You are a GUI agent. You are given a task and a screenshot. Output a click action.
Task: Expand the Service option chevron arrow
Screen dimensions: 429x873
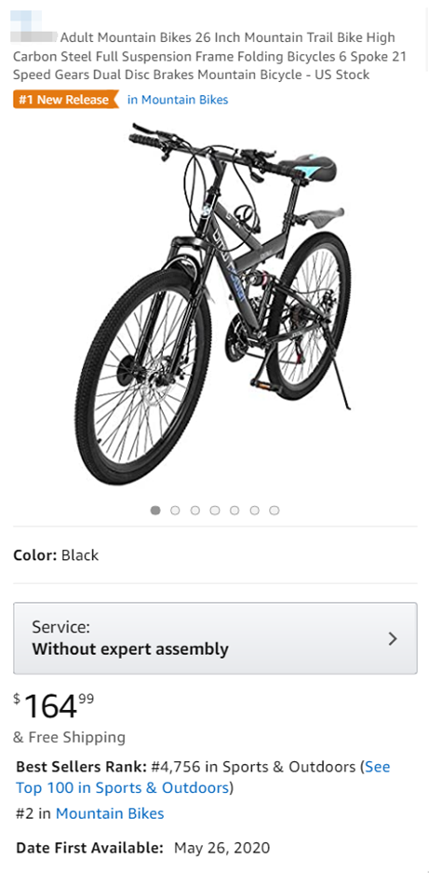pos(393,638)
